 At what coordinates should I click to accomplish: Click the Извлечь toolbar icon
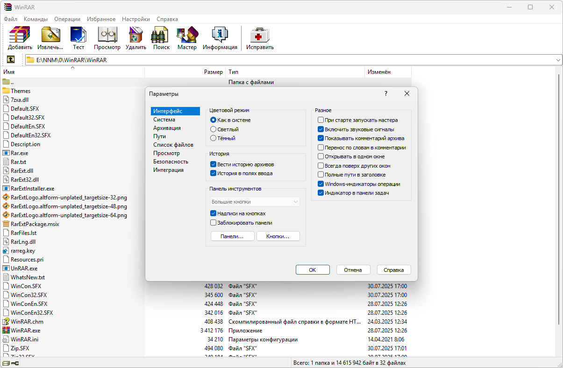point(50,35)
